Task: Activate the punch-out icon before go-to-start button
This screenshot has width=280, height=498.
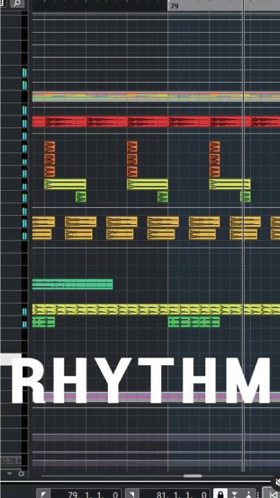Action: [249, 494]
